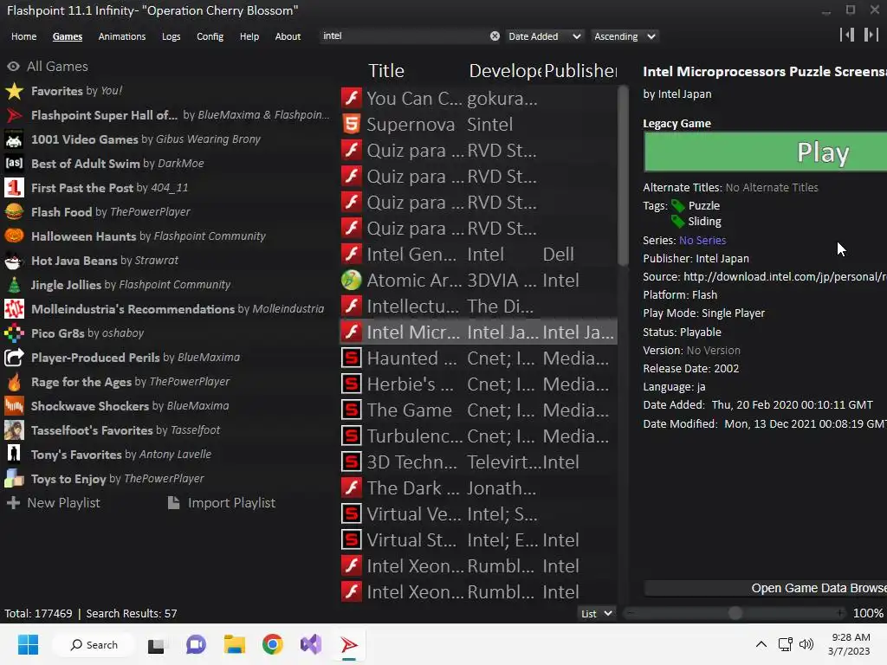Open the Player-Produced Perils icon
Viewport: 887px width, 665px height.
[14, 358]
